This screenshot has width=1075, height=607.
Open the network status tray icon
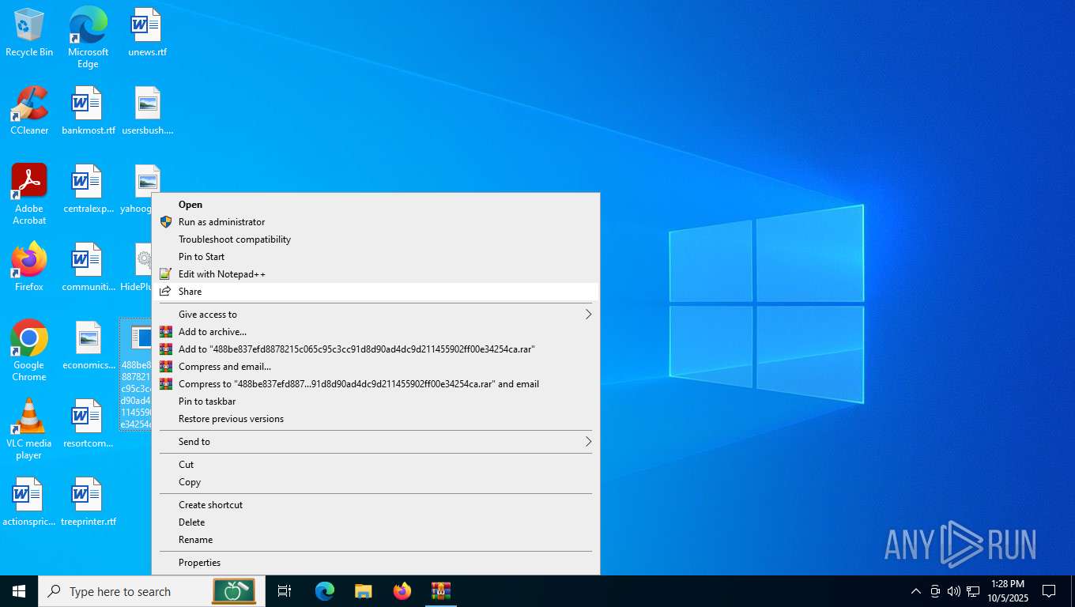[973, 591]
